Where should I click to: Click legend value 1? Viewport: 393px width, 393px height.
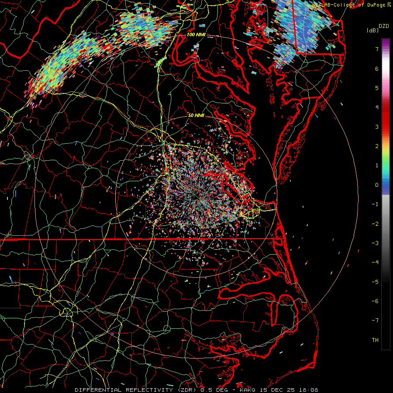click(377, 165)
